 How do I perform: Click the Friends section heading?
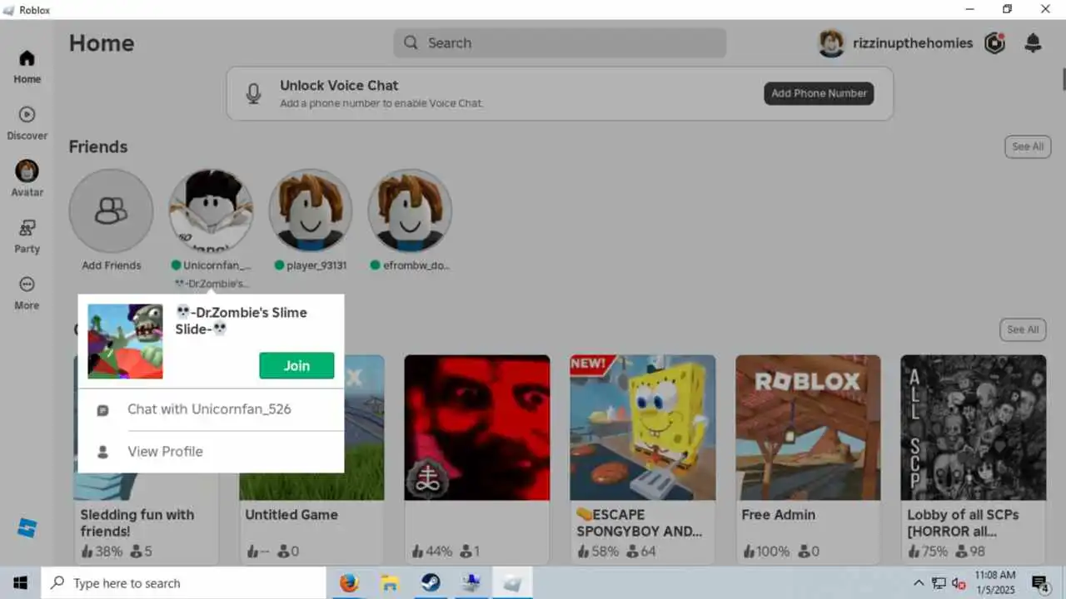coord(98,146)
